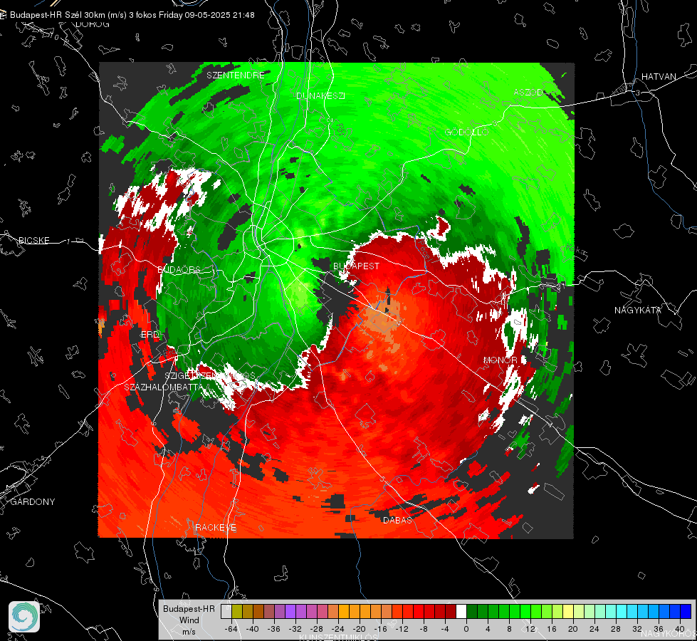Click the cyan swatch above 28
This screenshot has height=641, width=697.
point(622,611)
